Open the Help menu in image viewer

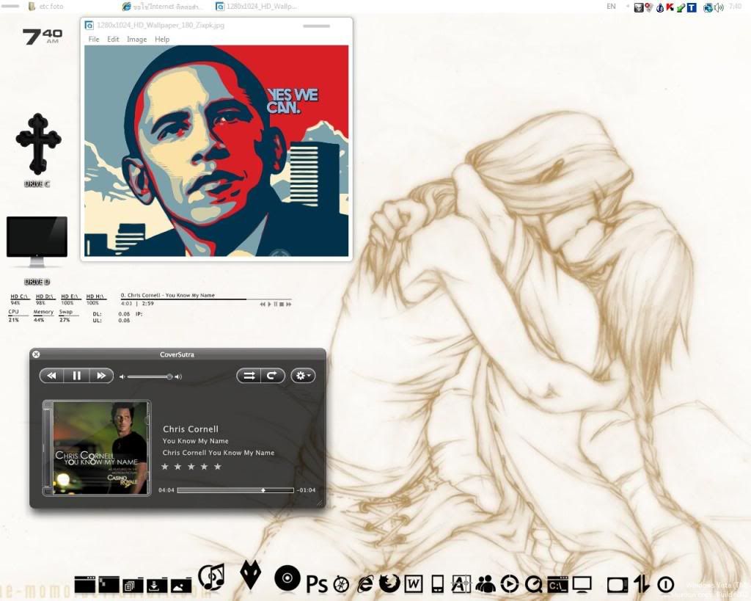pos(162,40)
